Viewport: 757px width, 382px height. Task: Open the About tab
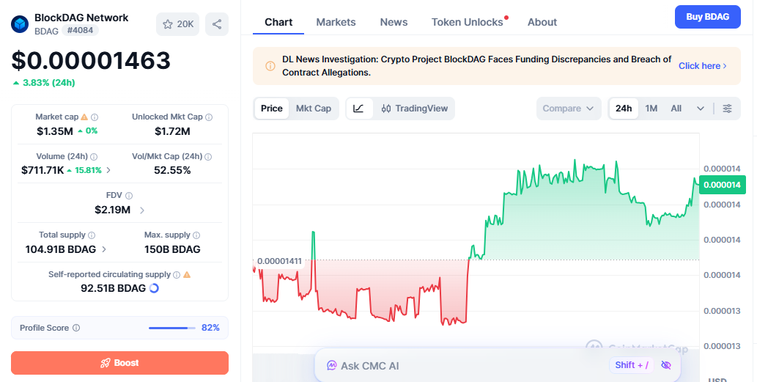542,22
